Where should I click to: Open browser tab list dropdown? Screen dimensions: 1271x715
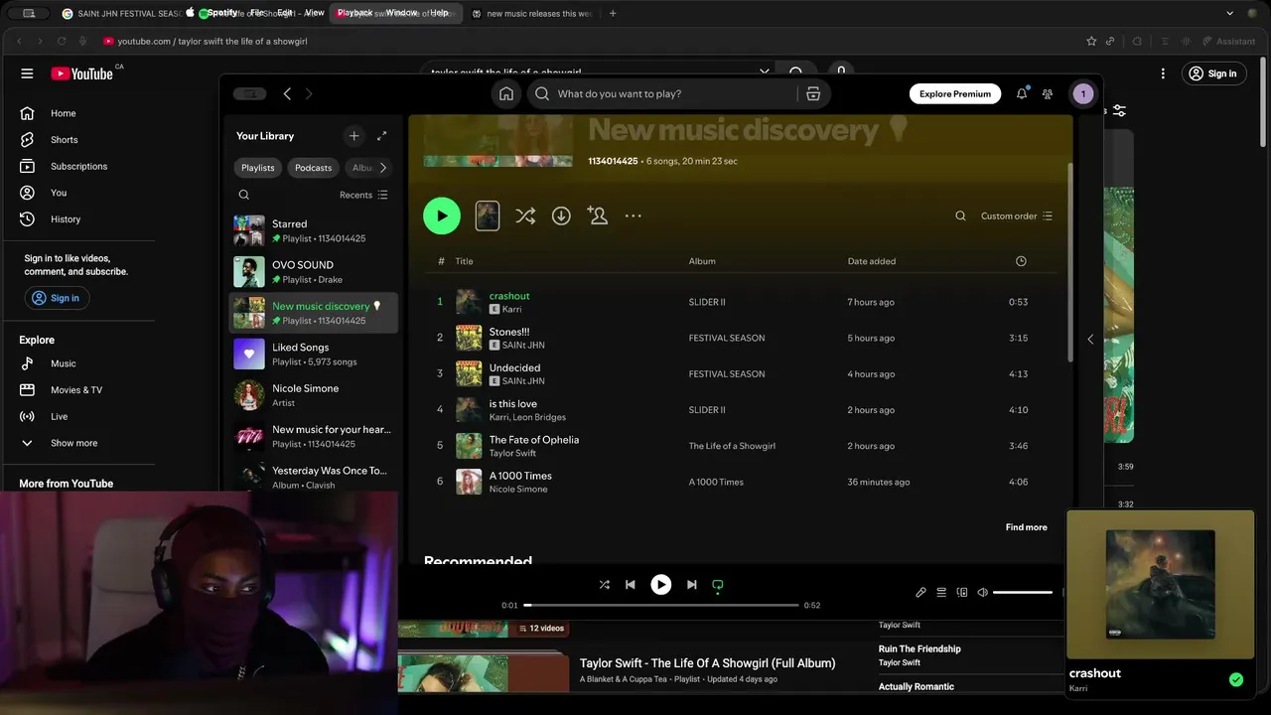(x=1229, y=13)
